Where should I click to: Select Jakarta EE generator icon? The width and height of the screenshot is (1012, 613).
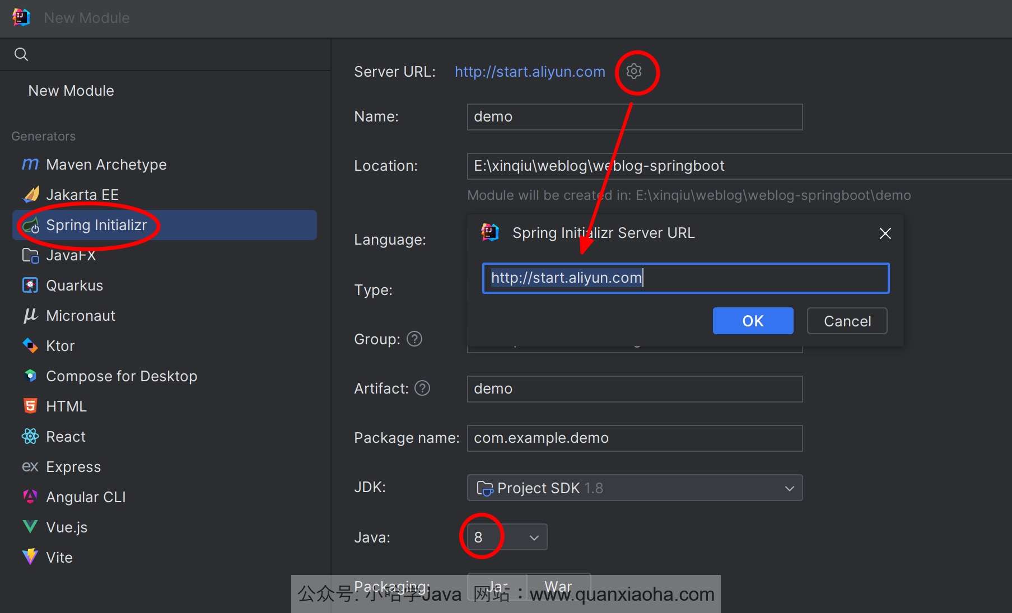point(30,194)
